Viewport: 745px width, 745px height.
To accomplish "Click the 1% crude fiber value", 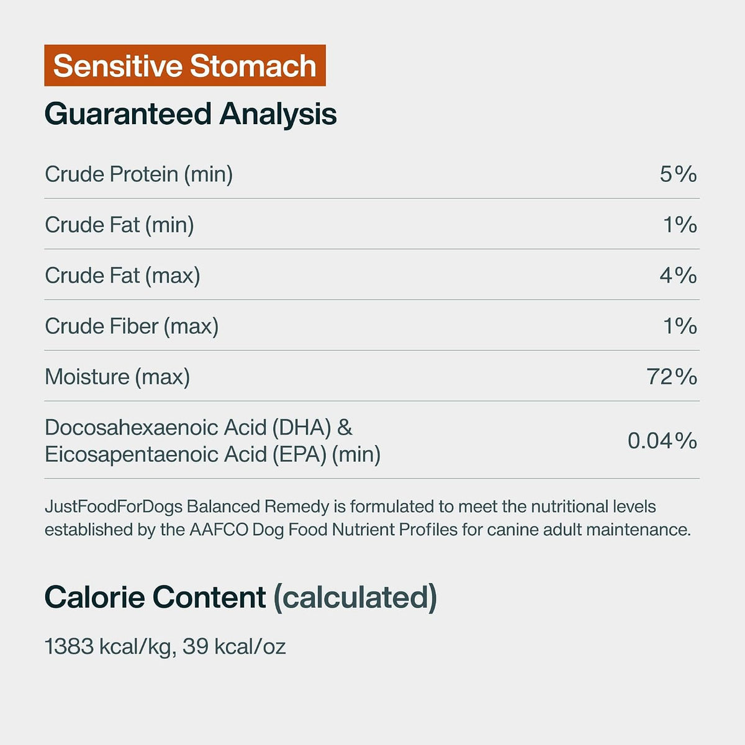I will (680, 326).
